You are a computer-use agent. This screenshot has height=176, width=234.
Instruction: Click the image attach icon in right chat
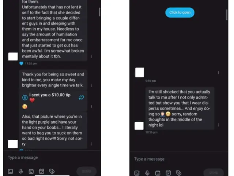pyautogui.click(x=136, y=173)
